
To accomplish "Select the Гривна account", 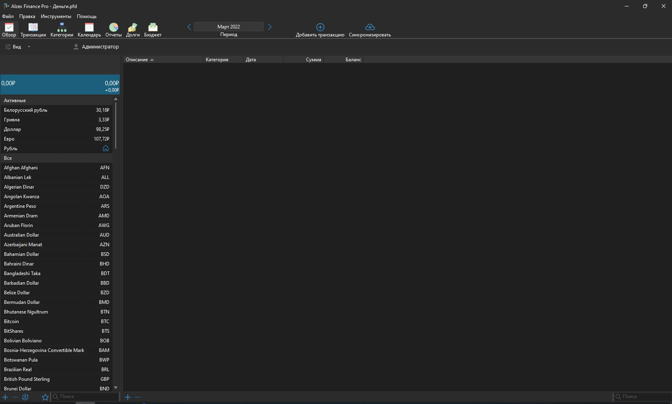I will pos(56,120).
